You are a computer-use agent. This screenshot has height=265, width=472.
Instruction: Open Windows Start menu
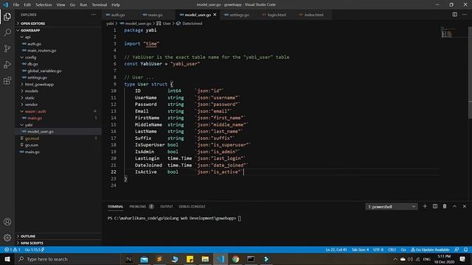(x=7, y=259)
